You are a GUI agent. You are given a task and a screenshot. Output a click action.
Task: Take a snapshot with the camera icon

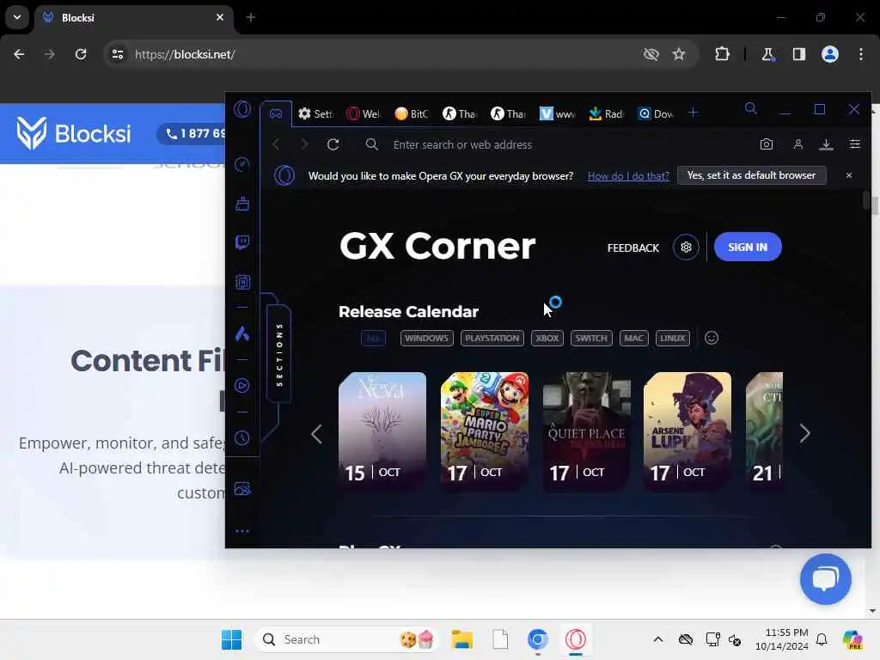(x=766, y=144)
